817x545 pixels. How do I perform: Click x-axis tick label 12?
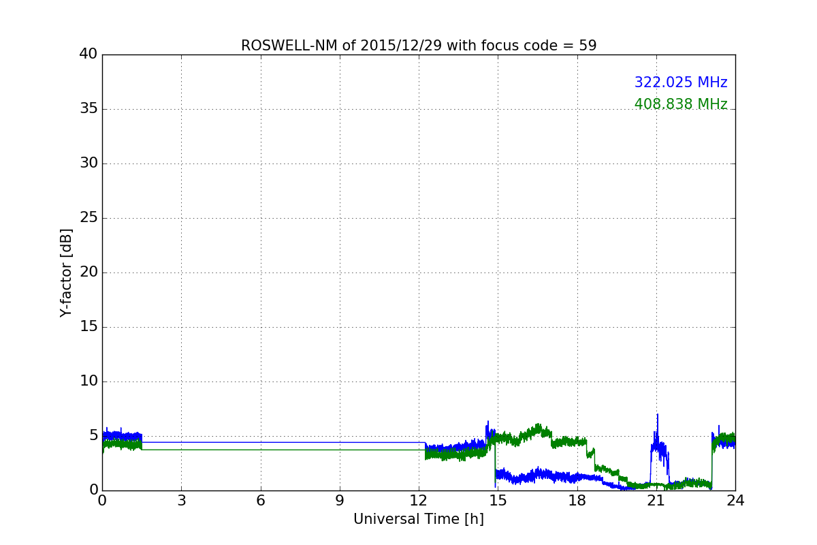419,501
